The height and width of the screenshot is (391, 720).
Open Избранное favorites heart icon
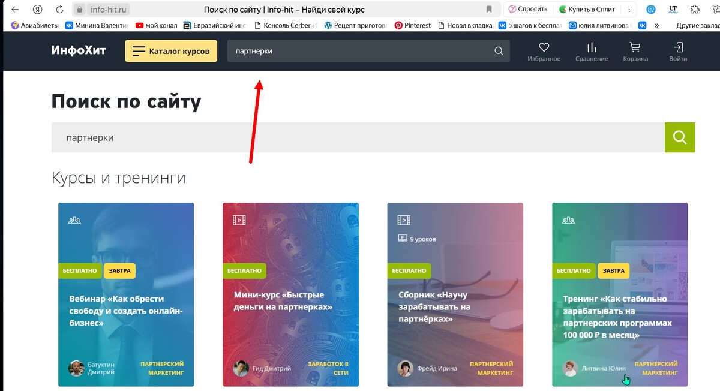[544, 52]
